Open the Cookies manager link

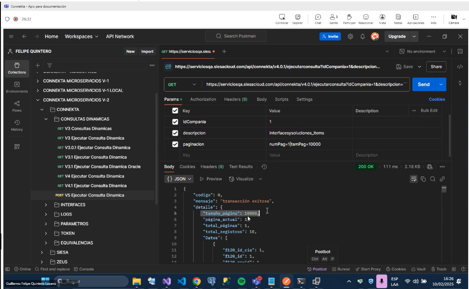tap(437, 99)
